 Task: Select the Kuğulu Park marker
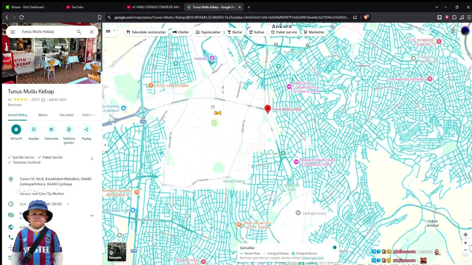(x=283, y=153)
